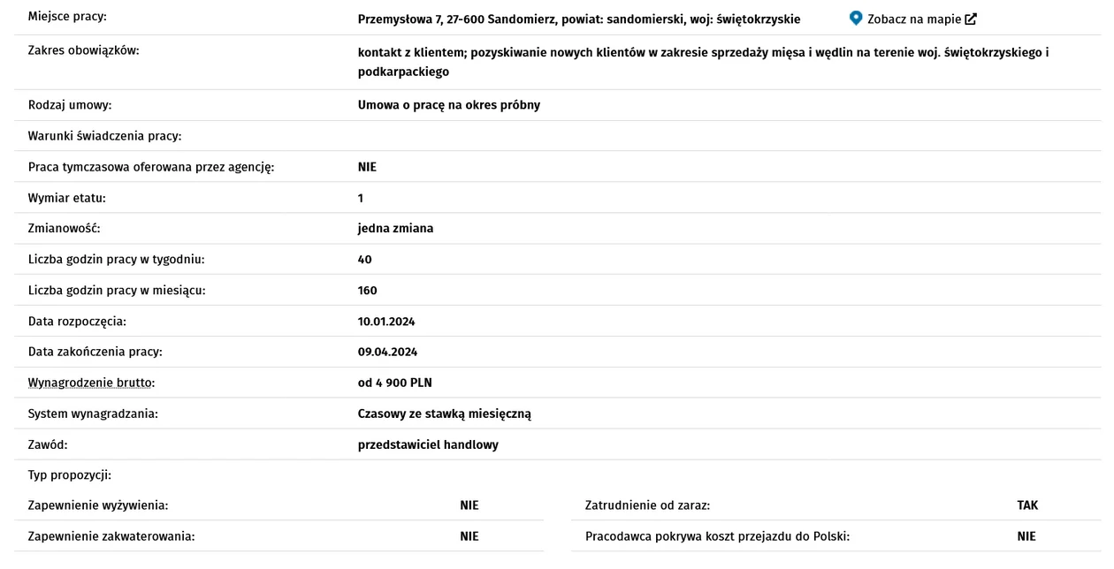The width and height of the screenshot is (1114, 569).
Task: Click the blue map pin icon
Action: 855,18
